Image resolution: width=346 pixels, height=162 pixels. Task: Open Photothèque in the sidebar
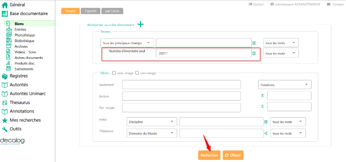coord(24,35)
